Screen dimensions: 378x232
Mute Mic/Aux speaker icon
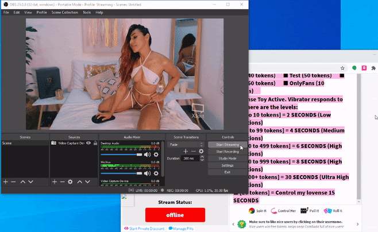[x=147, y=173]
